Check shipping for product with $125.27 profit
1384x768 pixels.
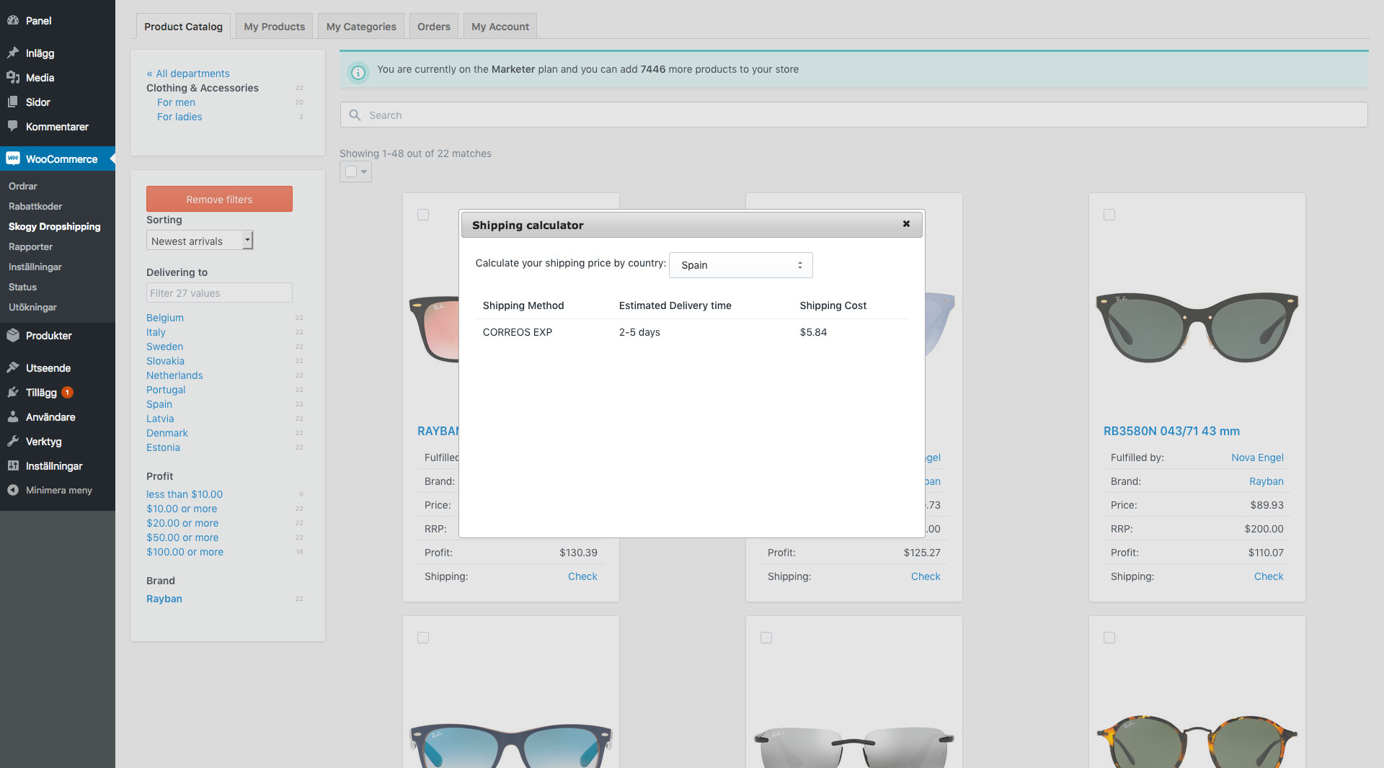[926, 576]
